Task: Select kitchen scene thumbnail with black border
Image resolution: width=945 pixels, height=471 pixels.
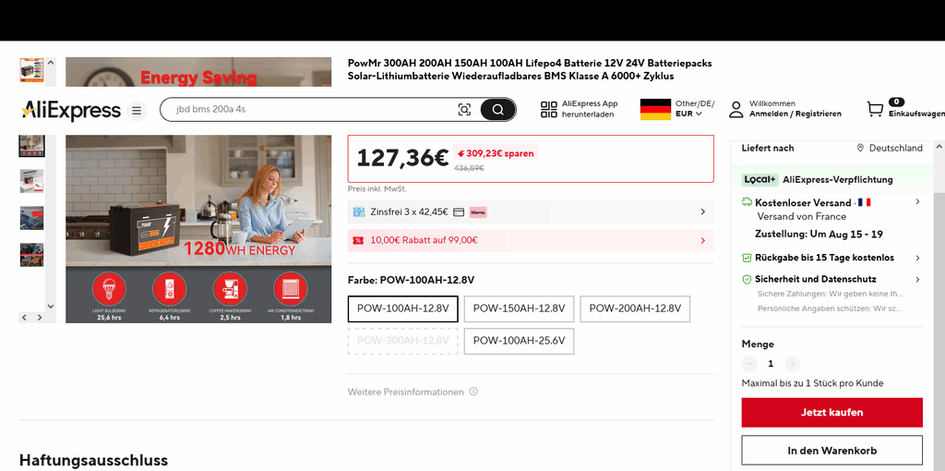Action: tap(32, 145)
